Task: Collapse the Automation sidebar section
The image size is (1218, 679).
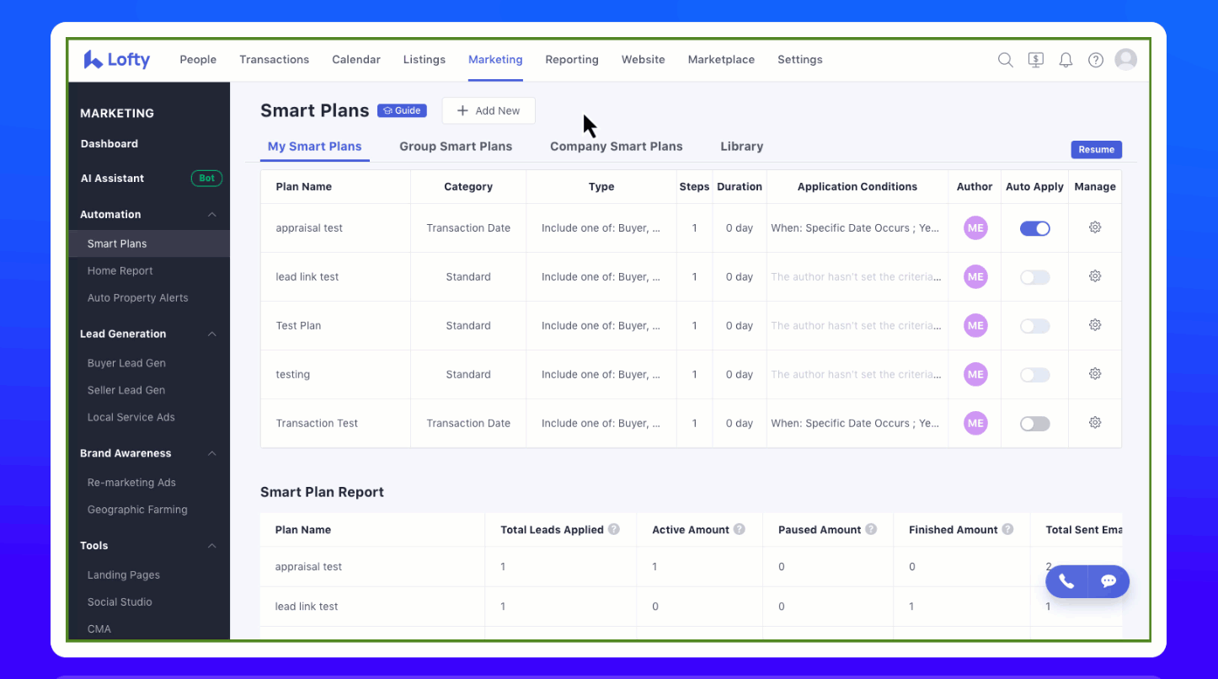Action: click(x=212, y=215)
